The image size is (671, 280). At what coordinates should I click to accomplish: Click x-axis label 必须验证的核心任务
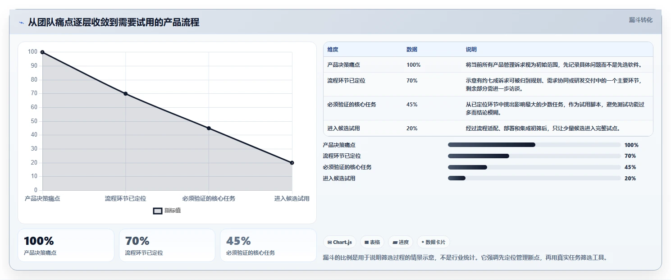point(209,198)
